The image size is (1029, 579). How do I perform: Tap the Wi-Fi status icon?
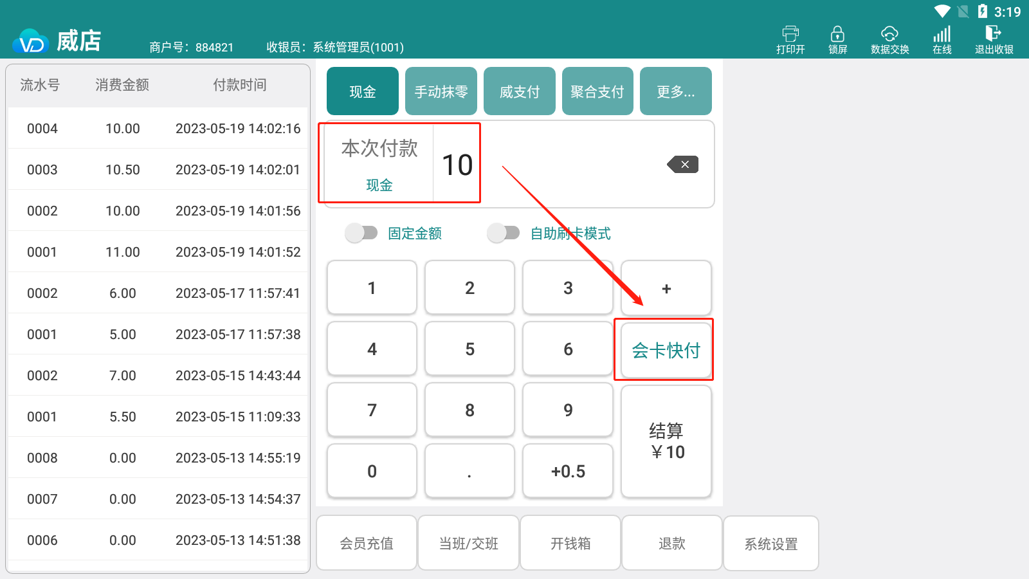coord(942,12)
